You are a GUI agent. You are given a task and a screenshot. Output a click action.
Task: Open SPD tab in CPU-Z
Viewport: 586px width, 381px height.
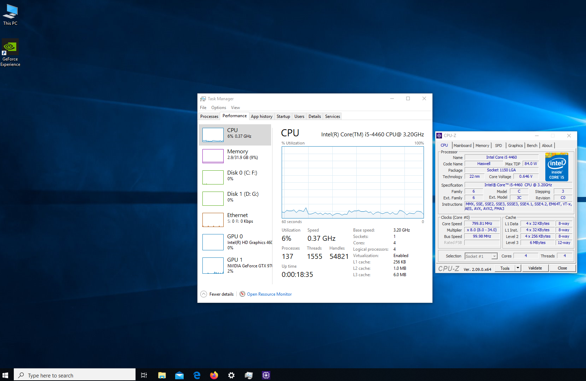(x=499, y=146)
